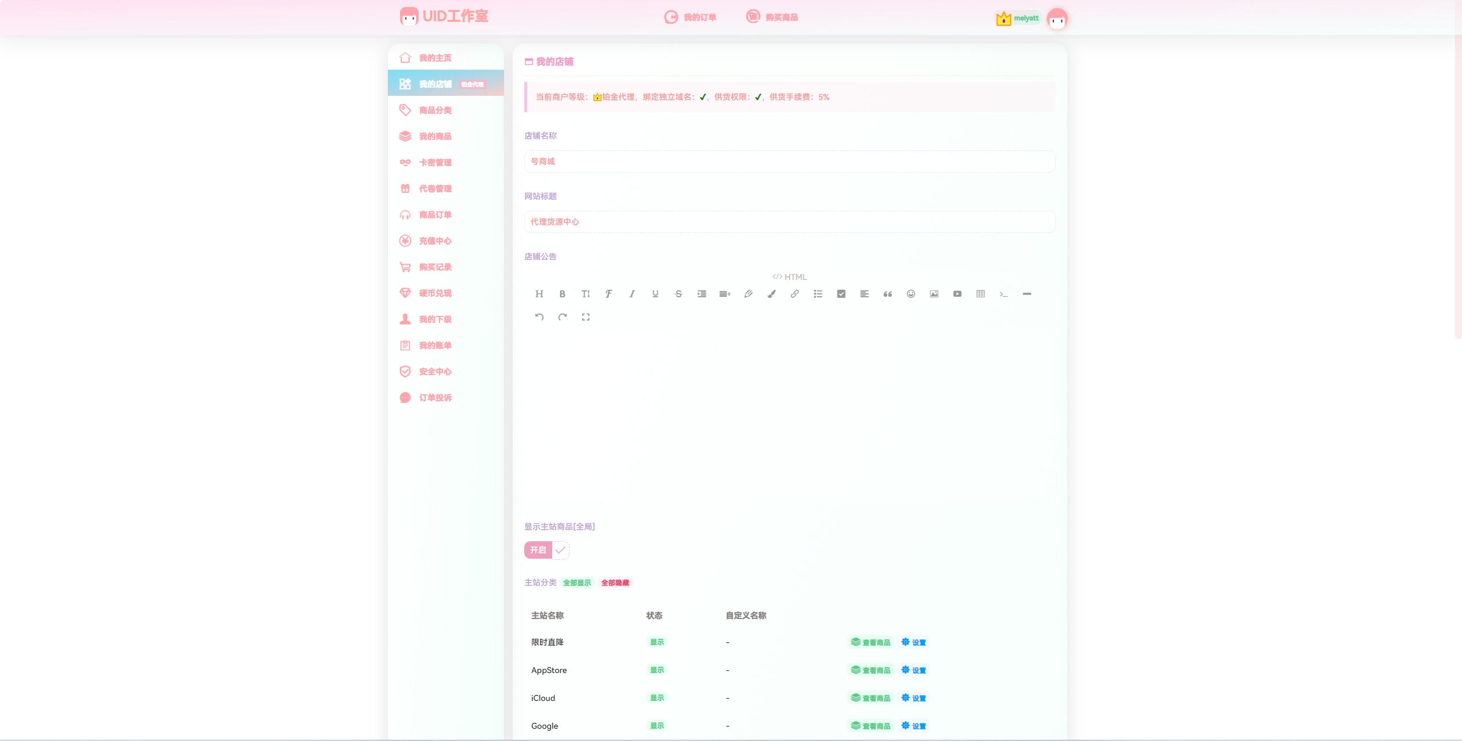Click the undo arrow in editor
This screenshot has height=741, width=1462.
[x=539, y=317]
